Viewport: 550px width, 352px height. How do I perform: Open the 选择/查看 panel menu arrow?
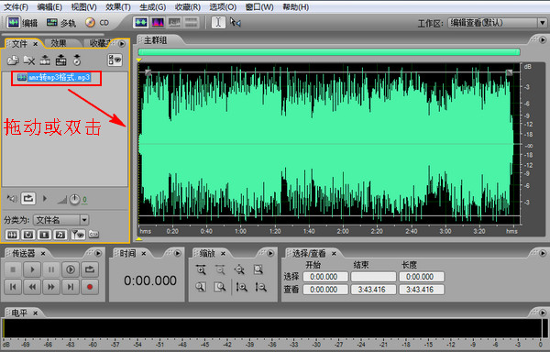(543, 253)
